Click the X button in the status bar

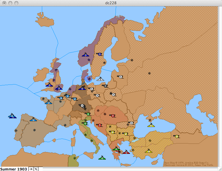click(x=36, y=169)
